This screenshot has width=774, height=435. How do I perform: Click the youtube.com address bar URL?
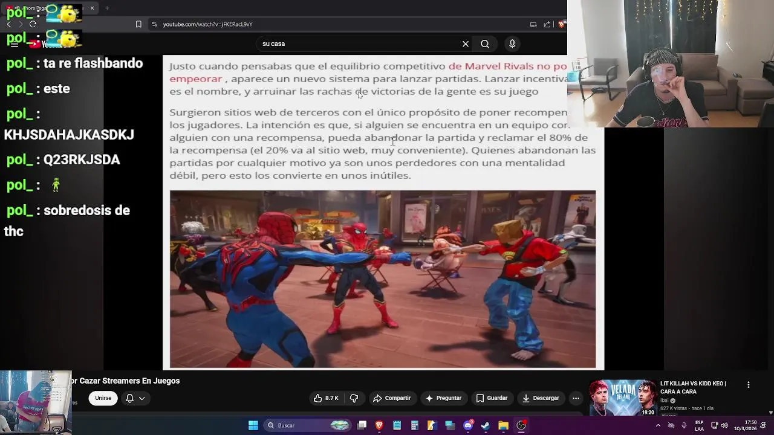207,24
